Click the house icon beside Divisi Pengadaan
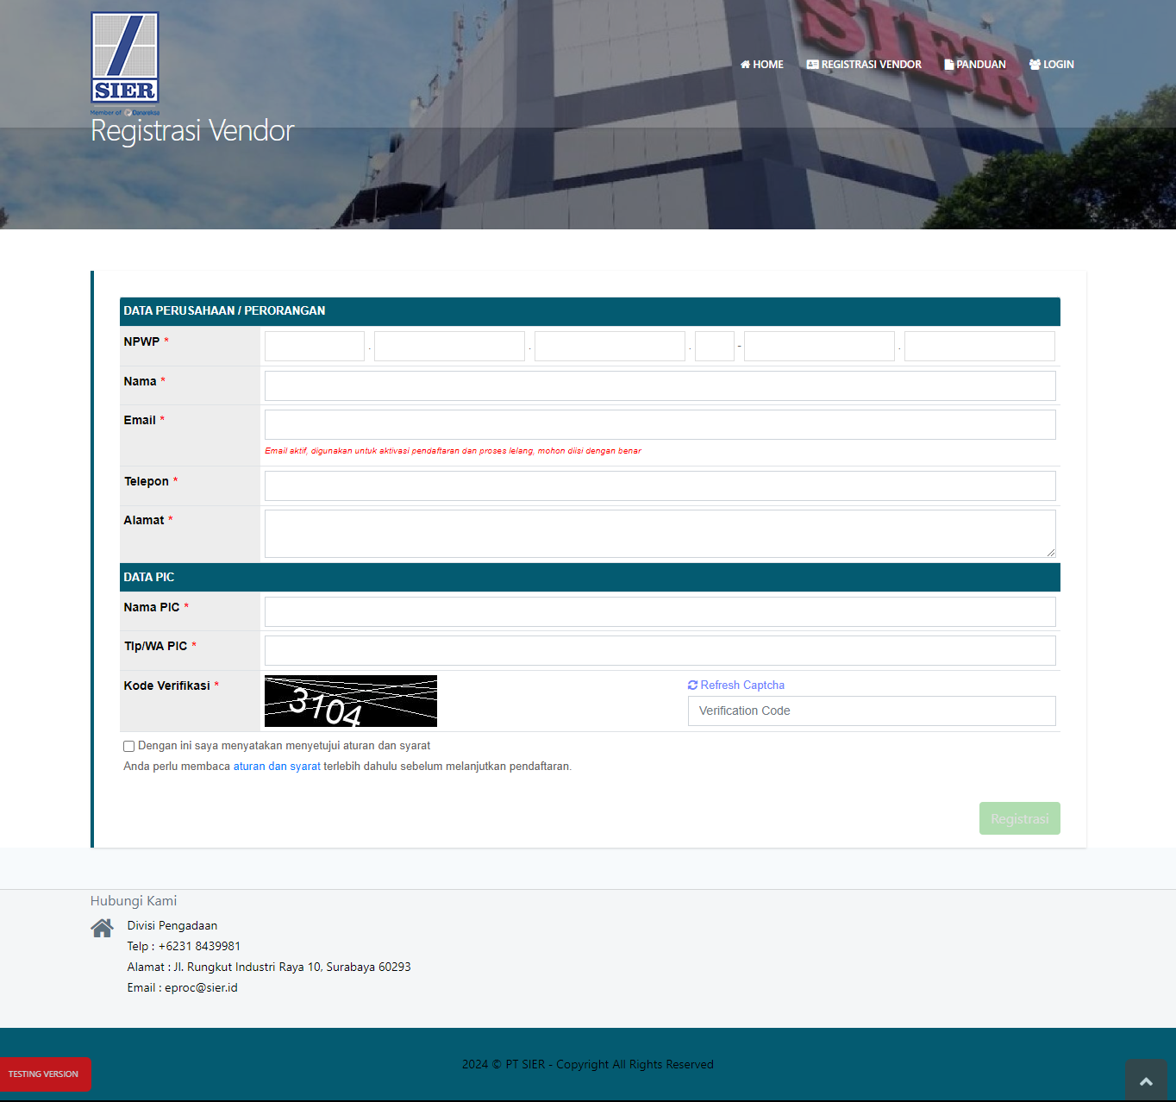 coord(102,928)
